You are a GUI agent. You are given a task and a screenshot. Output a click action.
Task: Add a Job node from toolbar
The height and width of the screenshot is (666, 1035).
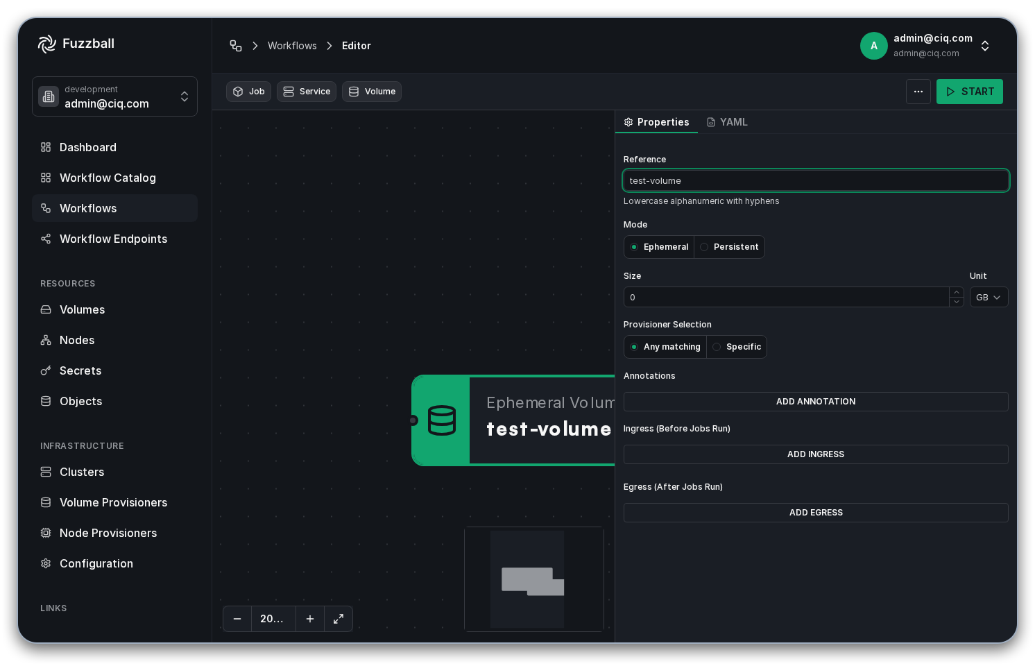248,92
